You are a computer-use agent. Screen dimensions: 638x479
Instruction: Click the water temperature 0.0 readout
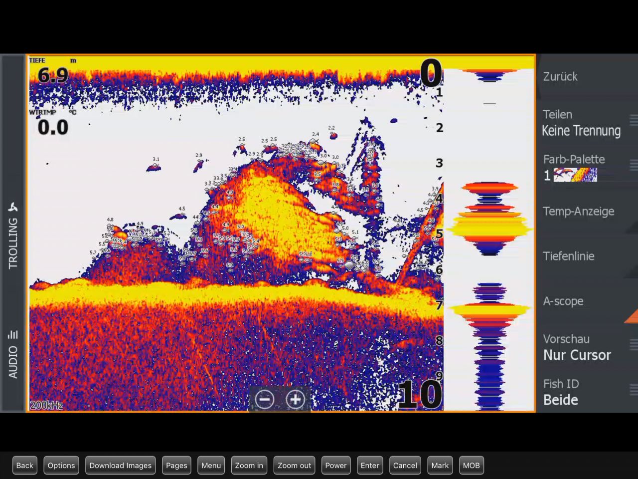point(53,128)
